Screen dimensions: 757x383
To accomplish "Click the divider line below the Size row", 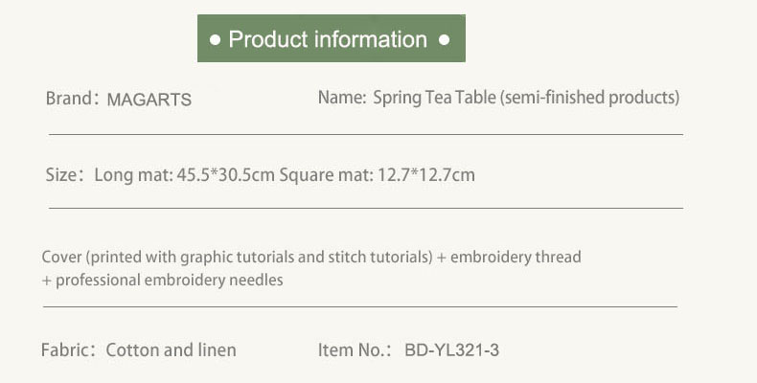I will point(365,208).
